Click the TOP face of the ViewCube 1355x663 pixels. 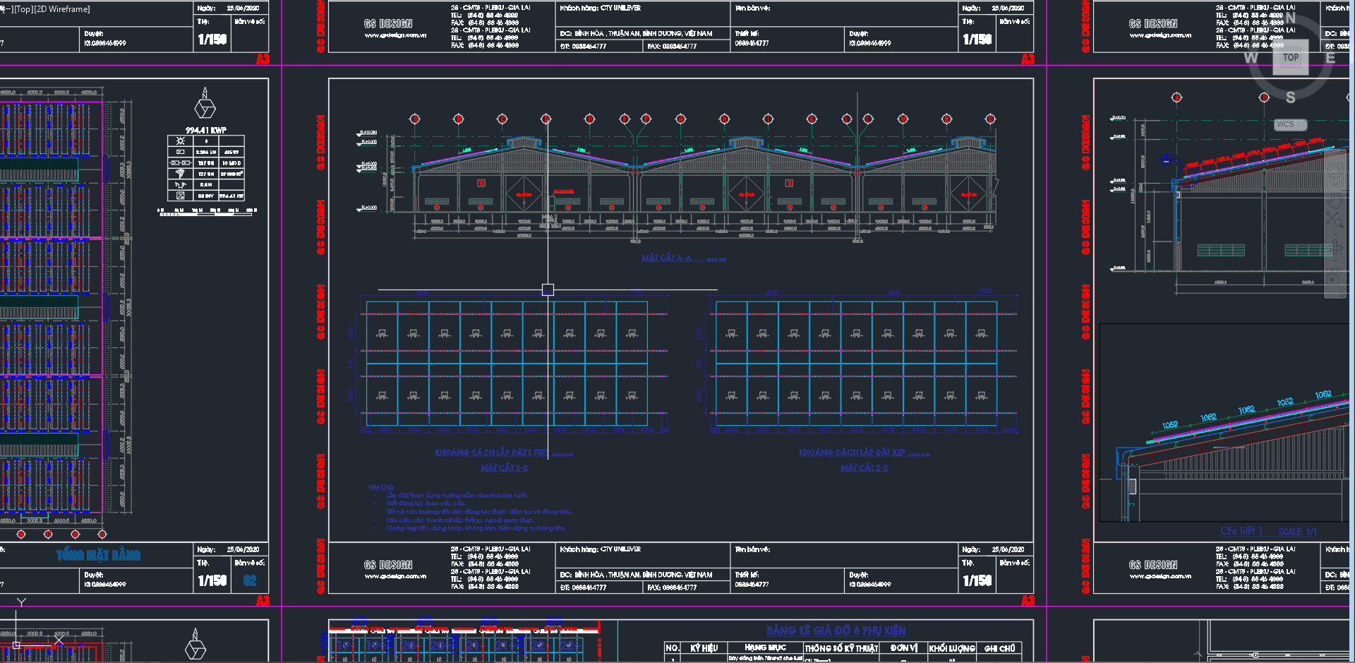[x=1290, y=58]
